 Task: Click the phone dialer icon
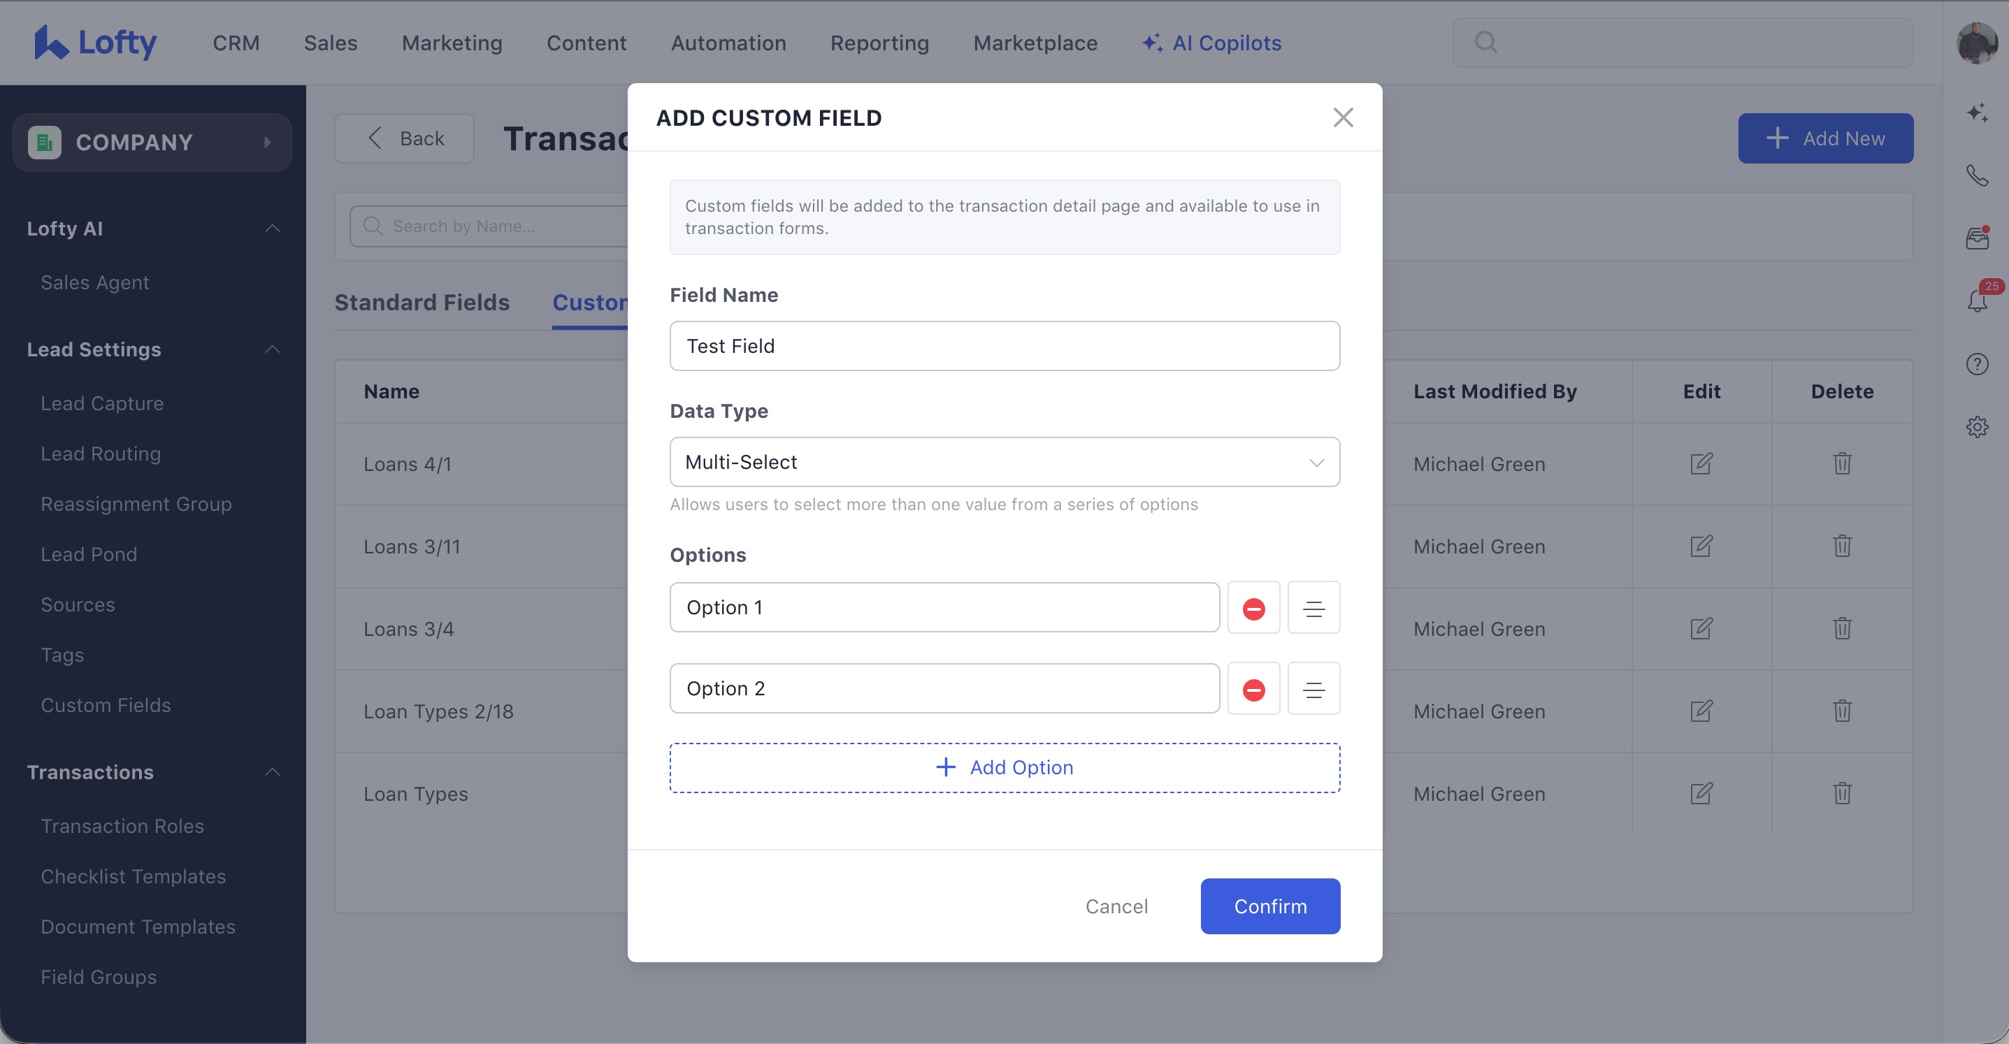1977,175
